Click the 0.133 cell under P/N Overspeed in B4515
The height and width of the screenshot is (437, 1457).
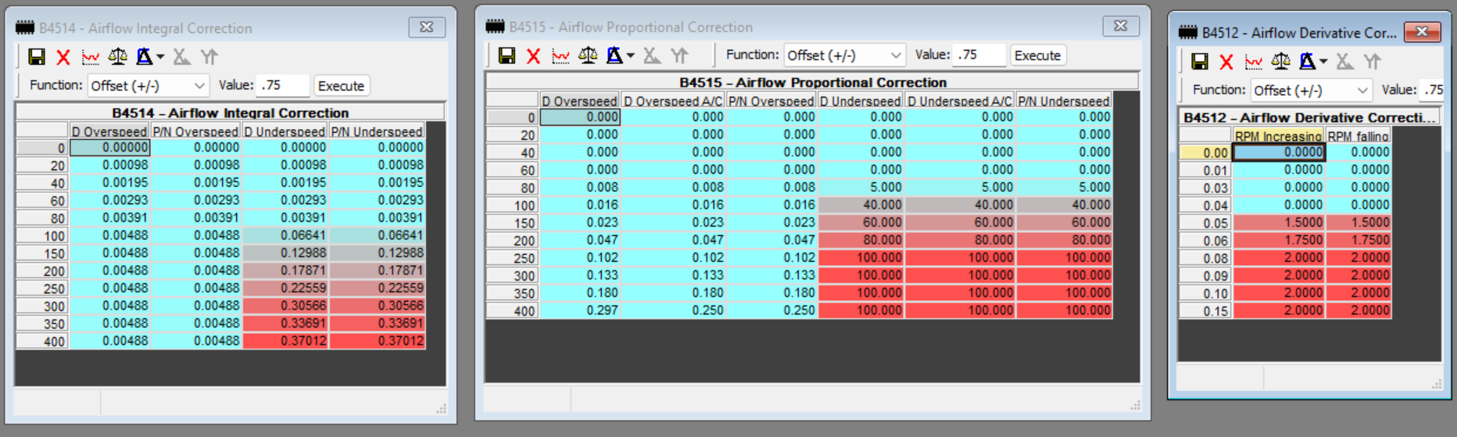tap(771, 275)
